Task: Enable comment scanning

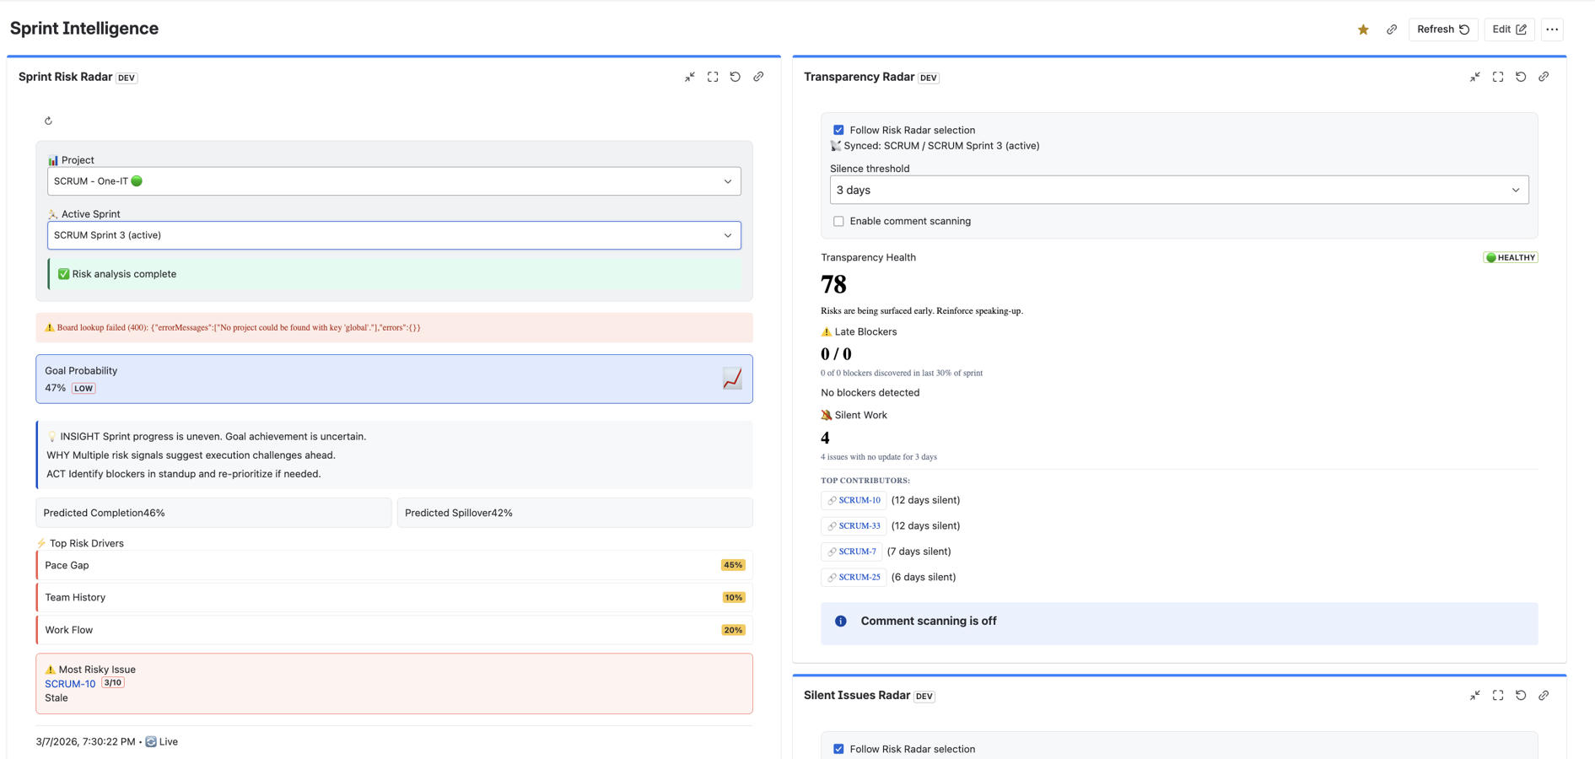Action: pos(838,221)
